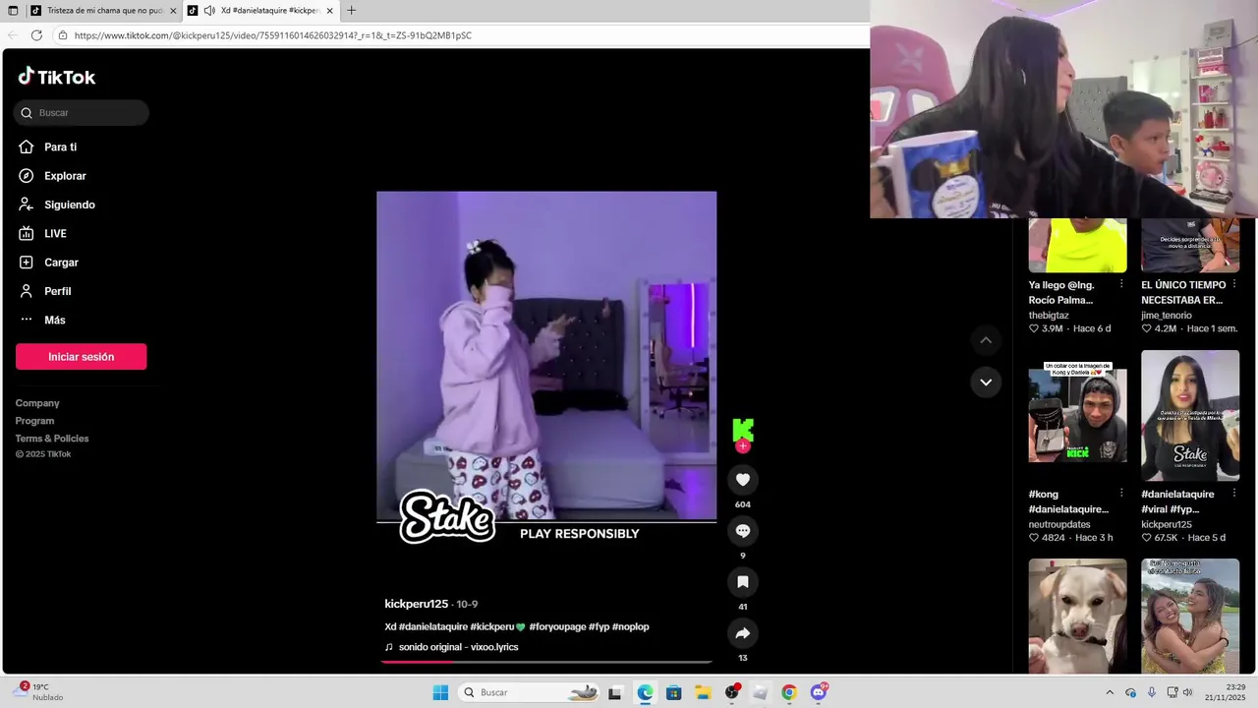Open the #foryoupage hashtag
This screenshot has height=708, width=1258.
click(557, 626)
